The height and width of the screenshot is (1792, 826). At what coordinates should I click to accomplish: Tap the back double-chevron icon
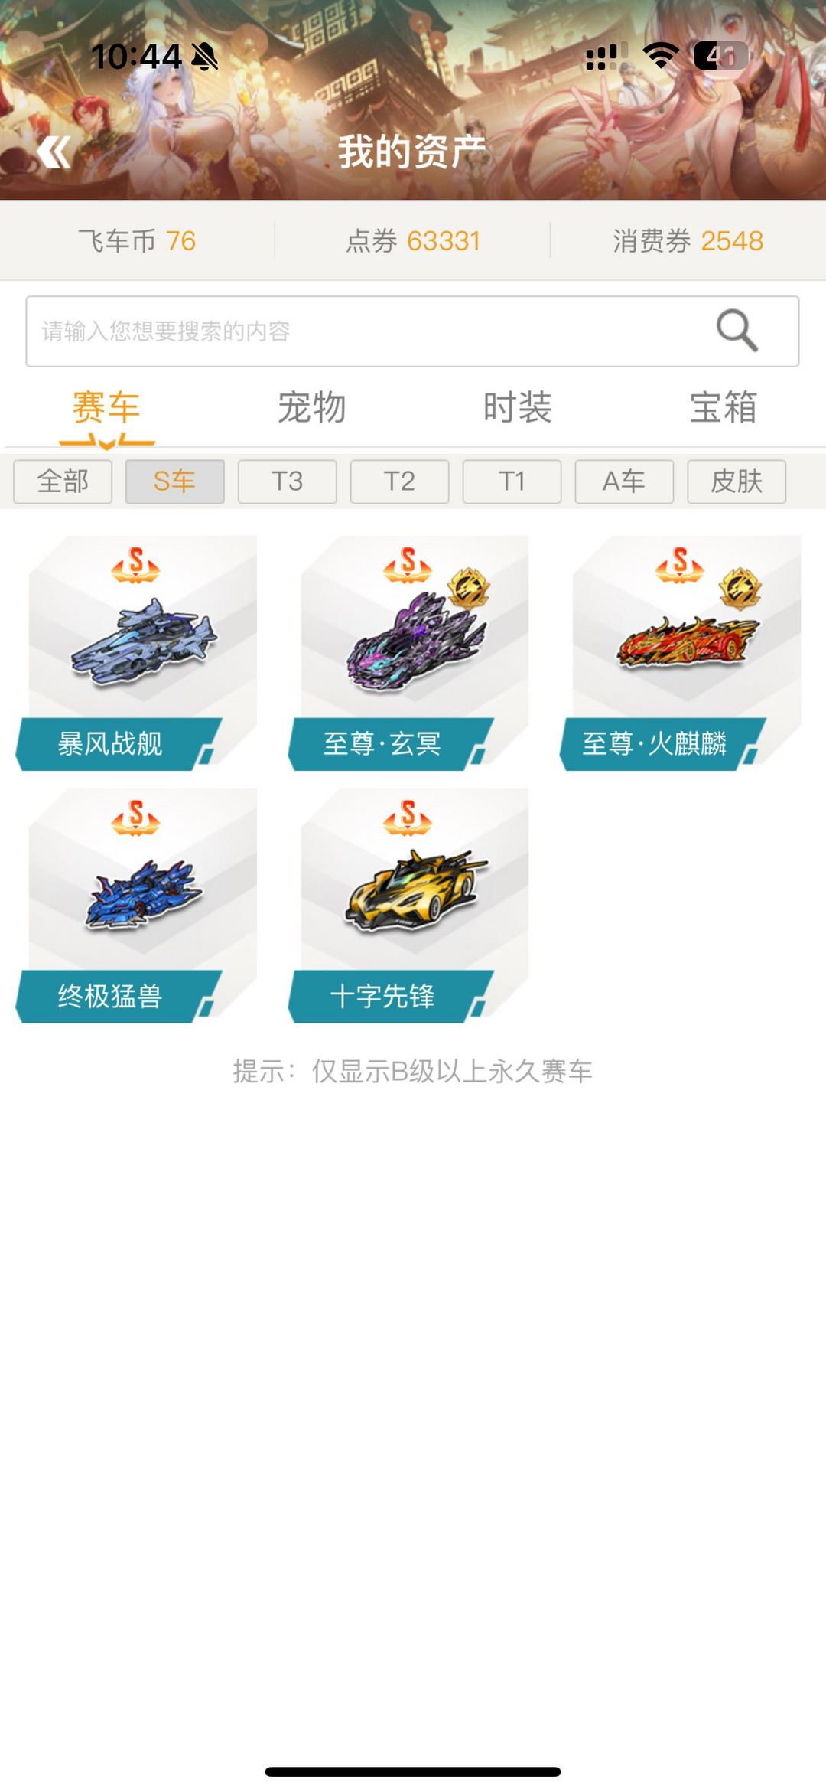[x=54, y=152]
